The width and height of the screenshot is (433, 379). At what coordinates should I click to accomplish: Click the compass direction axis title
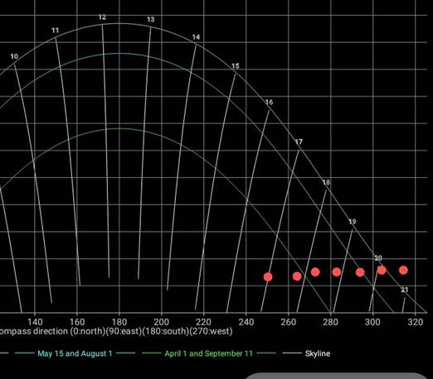click(116, 331)
